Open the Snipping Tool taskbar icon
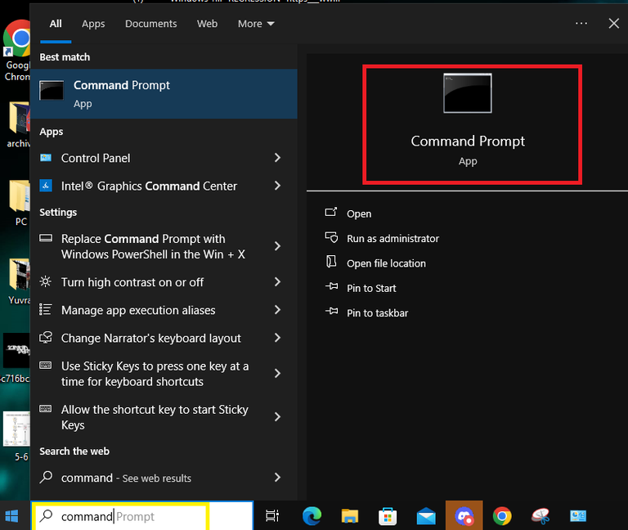This screenshot has height=530, width=628. [x=541, y=516]
